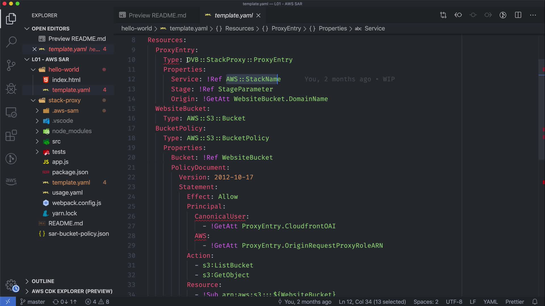Viewport: 545px width, 306px height.
Task: Open the AWS Toolkit sidebar icon
Action: pyautogui.click(x=11, y=181)
